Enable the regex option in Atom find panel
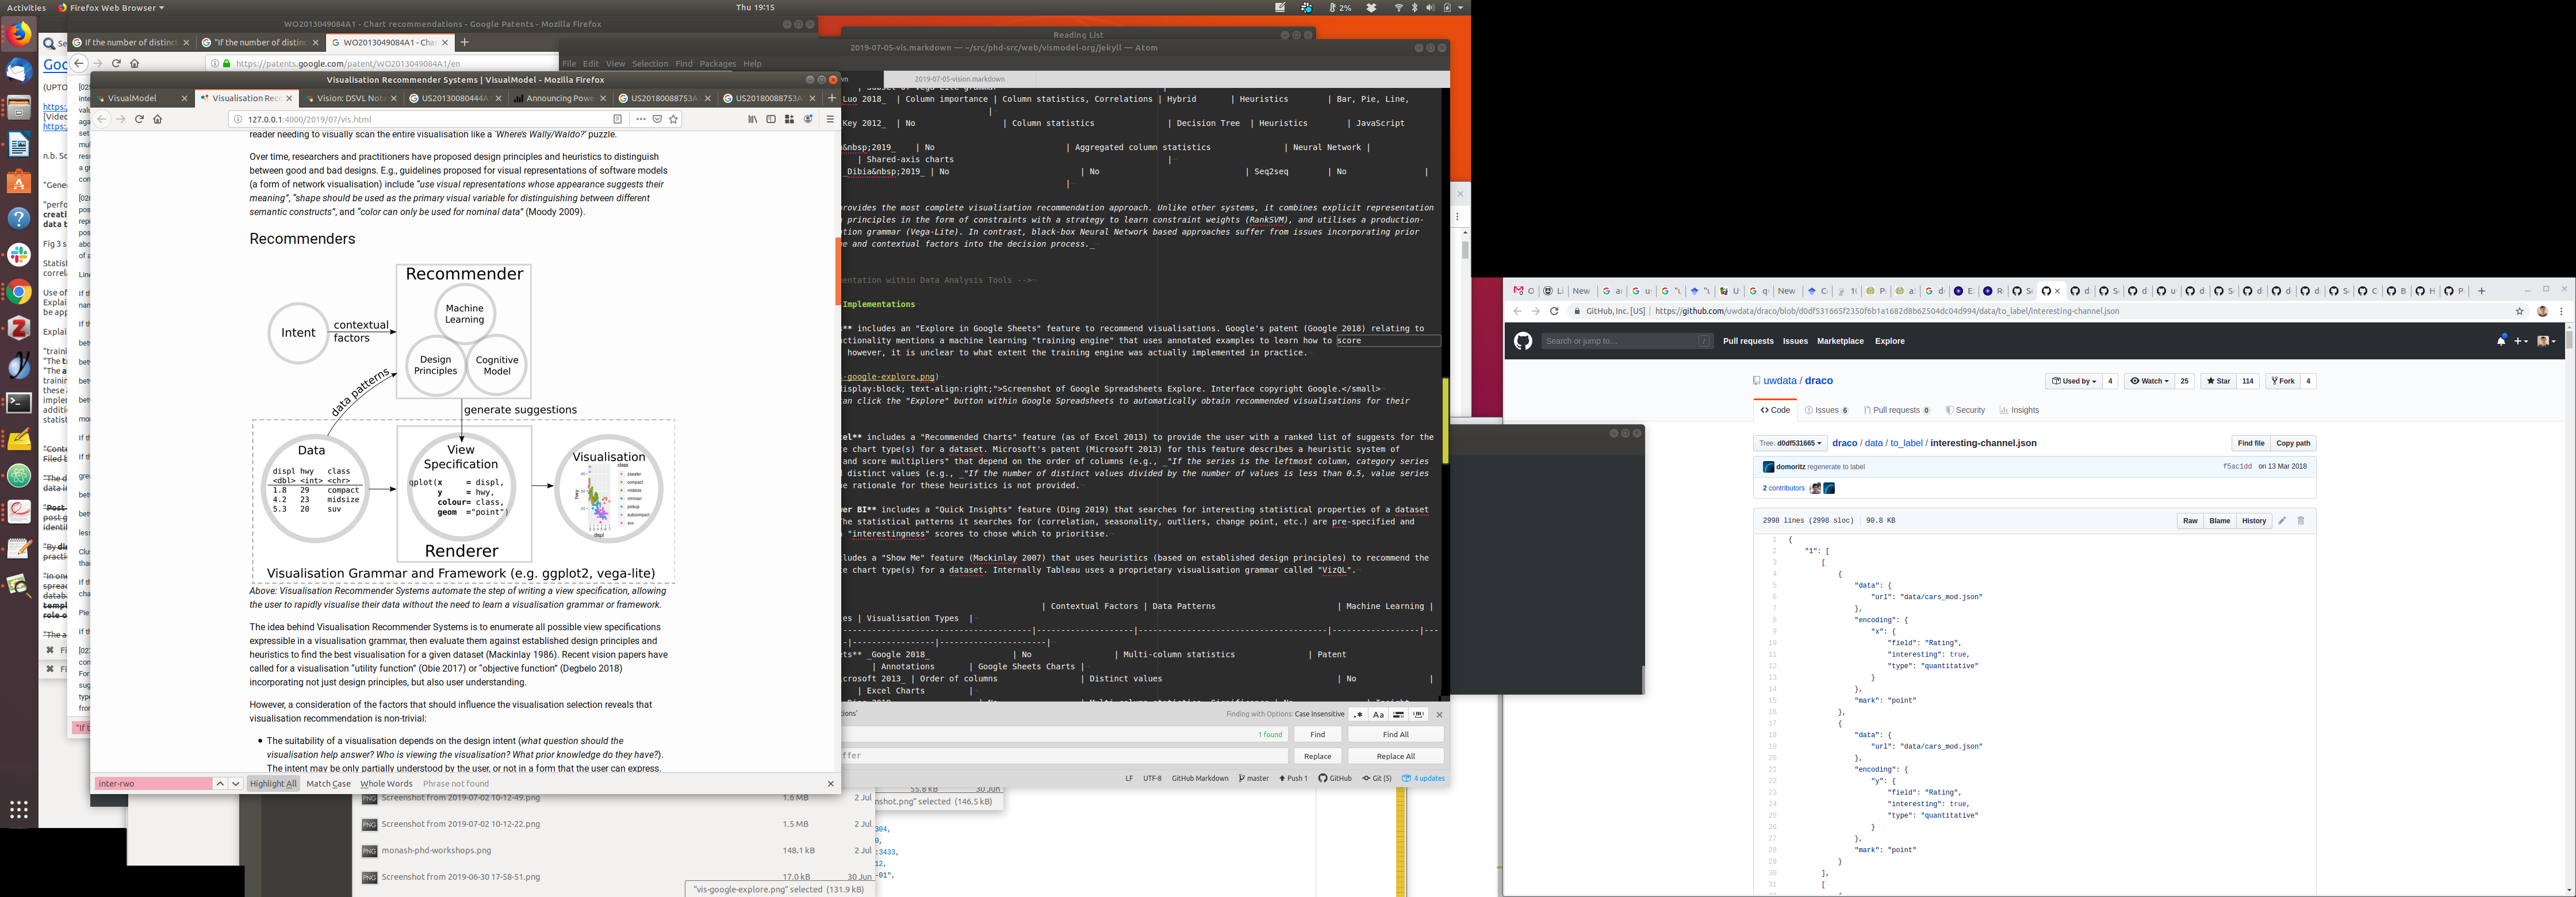Image resolution: width=2576 pixels, height=897 pixels. pyautogui.click(x=1357, y=715)
